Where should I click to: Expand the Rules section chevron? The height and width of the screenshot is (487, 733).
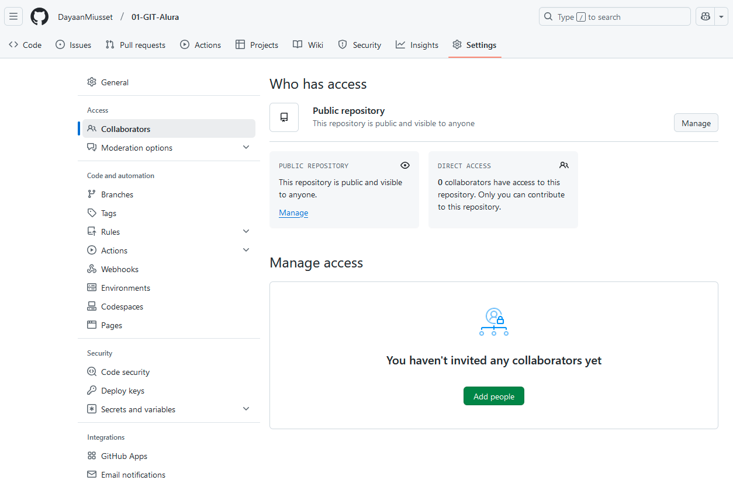coord(246,232)
